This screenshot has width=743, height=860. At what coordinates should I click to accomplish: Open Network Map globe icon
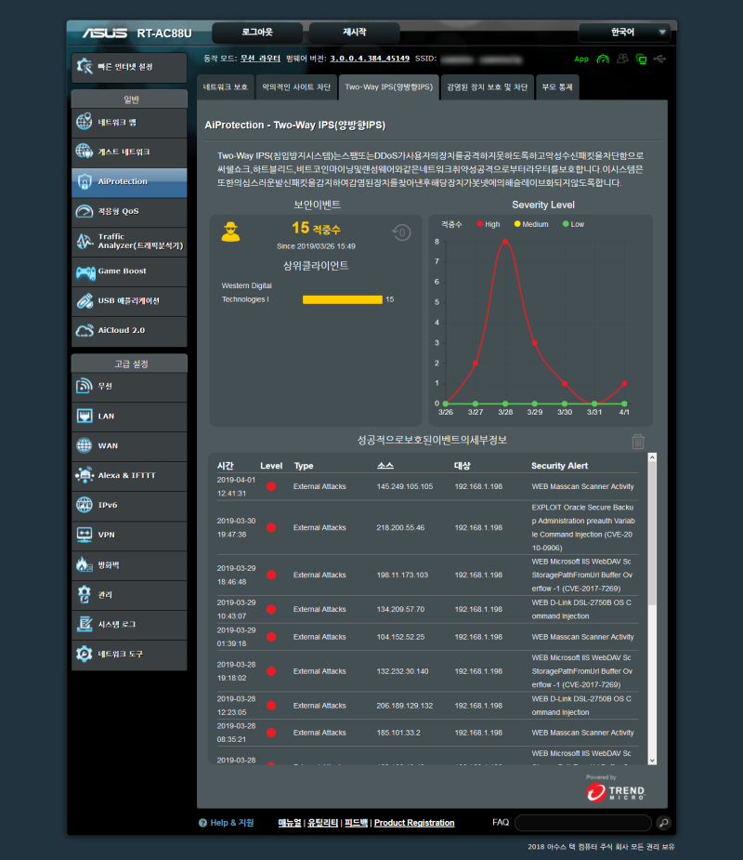85,122
